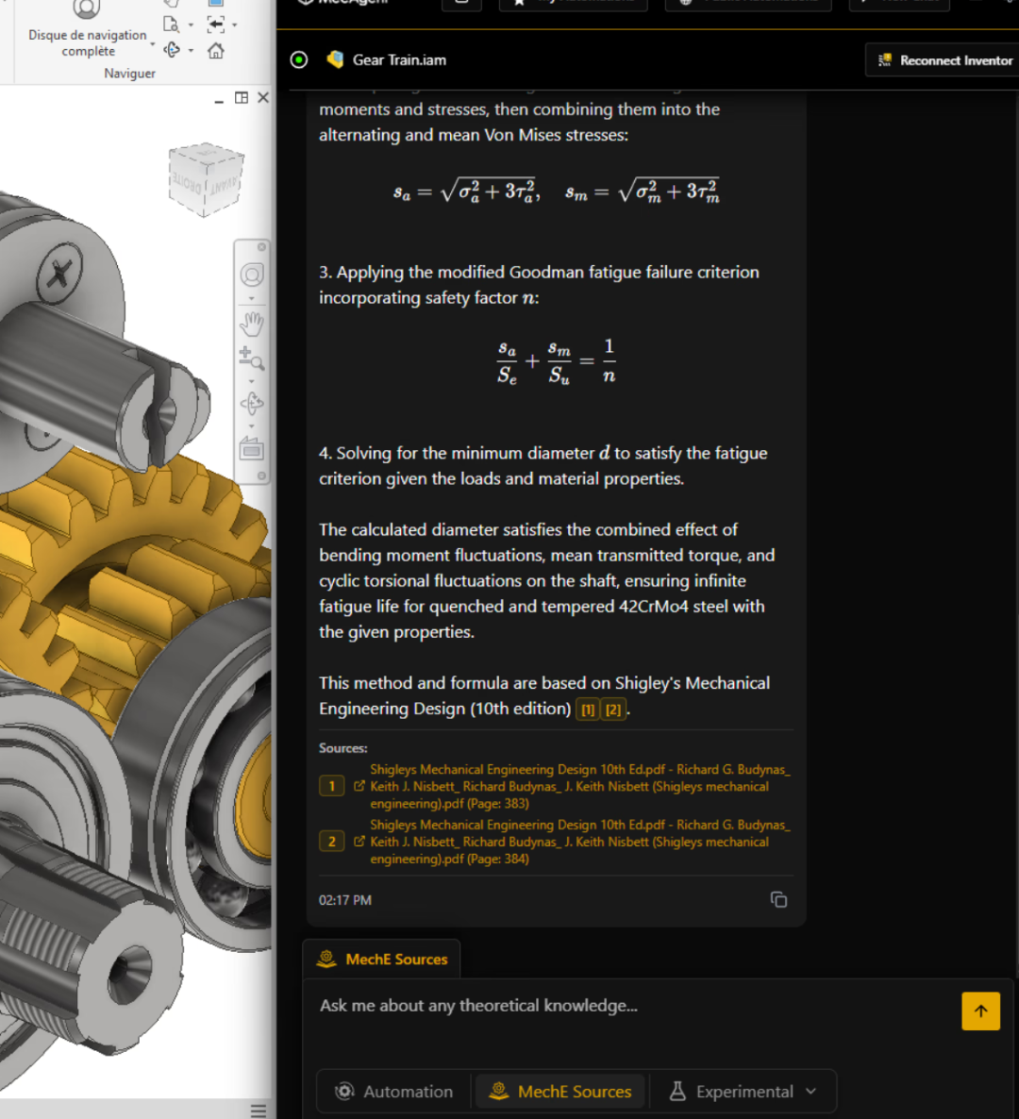Click the 02:17 PM message timestamp

(344, 901)
